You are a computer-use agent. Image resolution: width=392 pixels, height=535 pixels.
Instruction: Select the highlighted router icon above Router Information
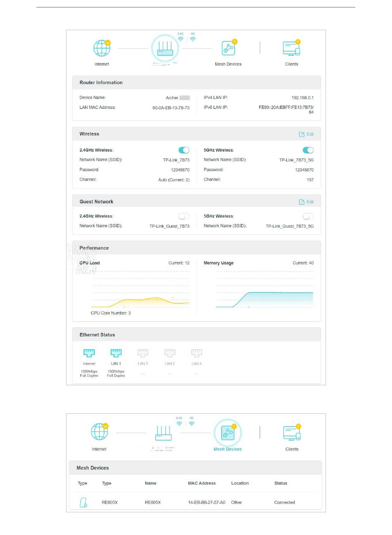coord(165,48)
